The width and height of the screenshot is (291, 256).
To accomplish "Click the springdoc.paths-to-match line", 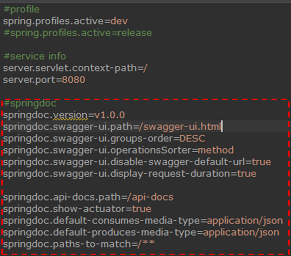I will click(79, 244).
